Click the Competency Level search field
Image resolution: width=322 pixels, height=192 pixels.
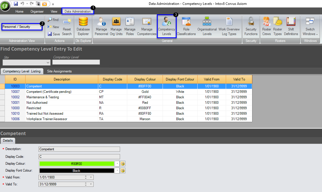(x=76, y=62)
